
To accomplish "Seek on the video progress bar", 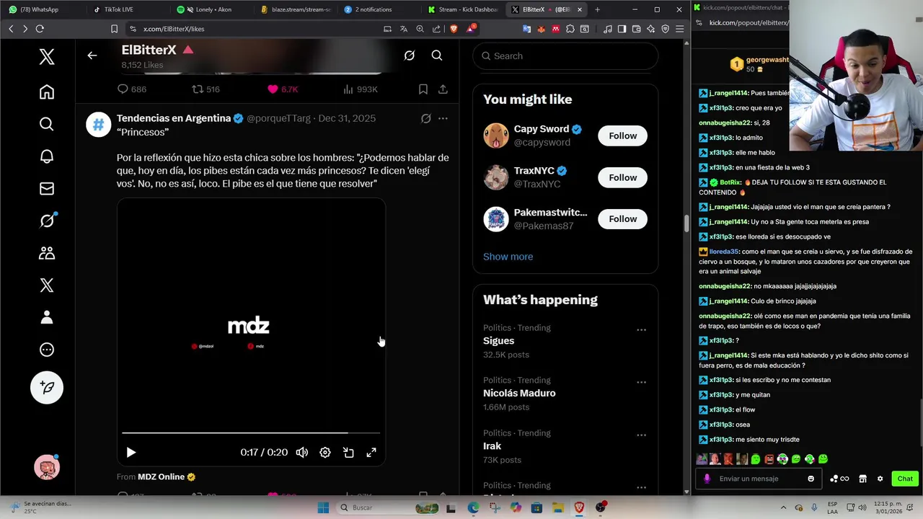I will point(251,433).
